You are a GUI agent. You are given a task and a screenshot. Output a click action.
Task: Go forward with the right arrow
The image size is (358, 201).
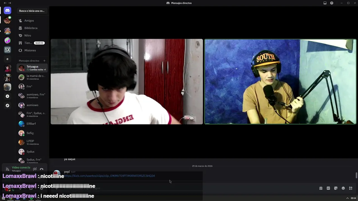click(10, 3)
